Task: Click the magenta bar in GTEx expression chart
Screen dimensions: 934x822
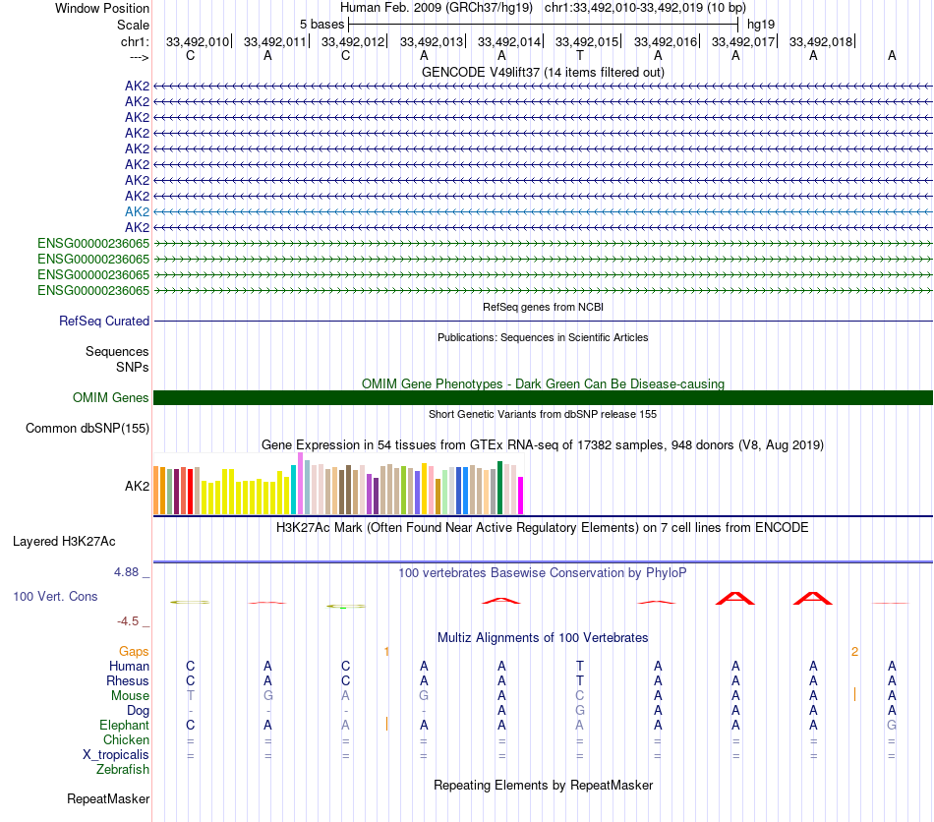Action: 521,496
